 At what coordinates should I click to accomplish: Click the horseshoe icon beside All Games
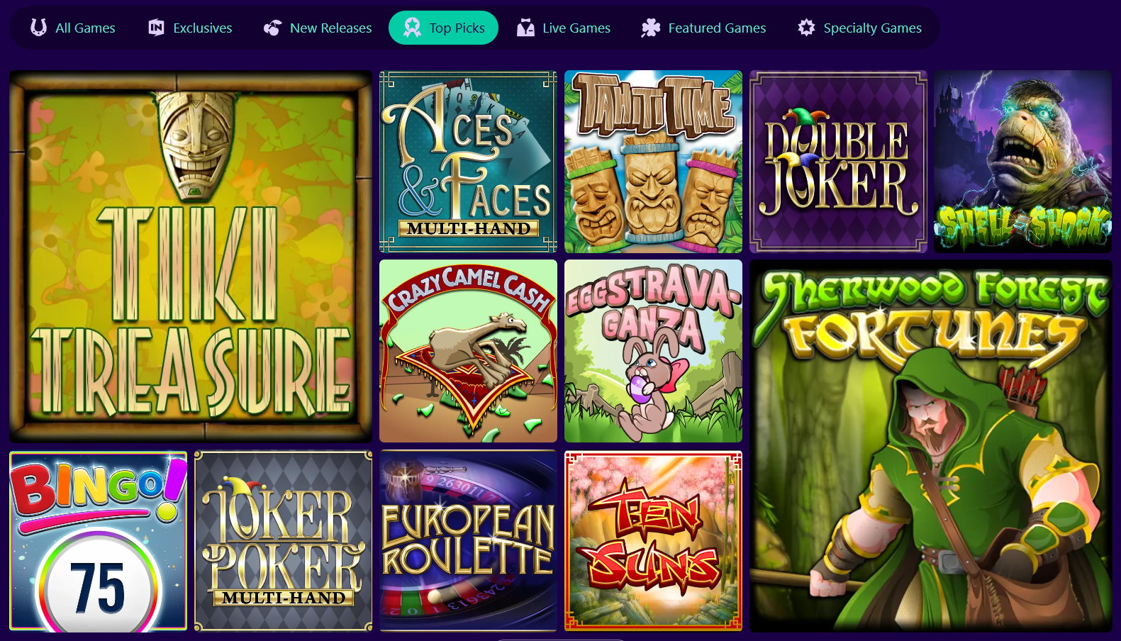38,28
